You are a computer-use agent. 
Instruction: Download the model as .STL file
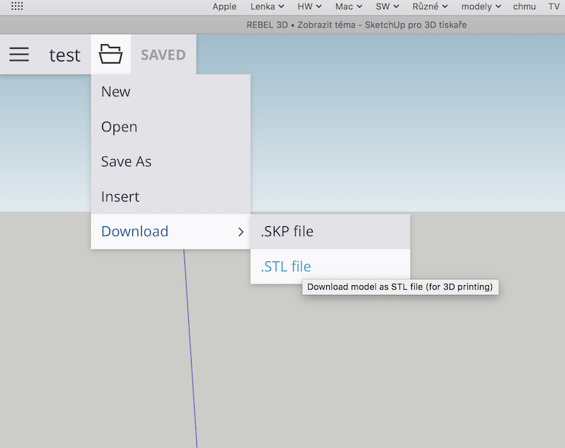[286, 267]
